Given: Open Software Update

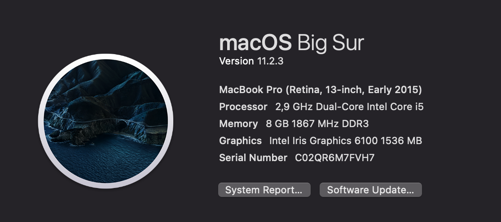Looking at the screenshot, I should [370, 190].
